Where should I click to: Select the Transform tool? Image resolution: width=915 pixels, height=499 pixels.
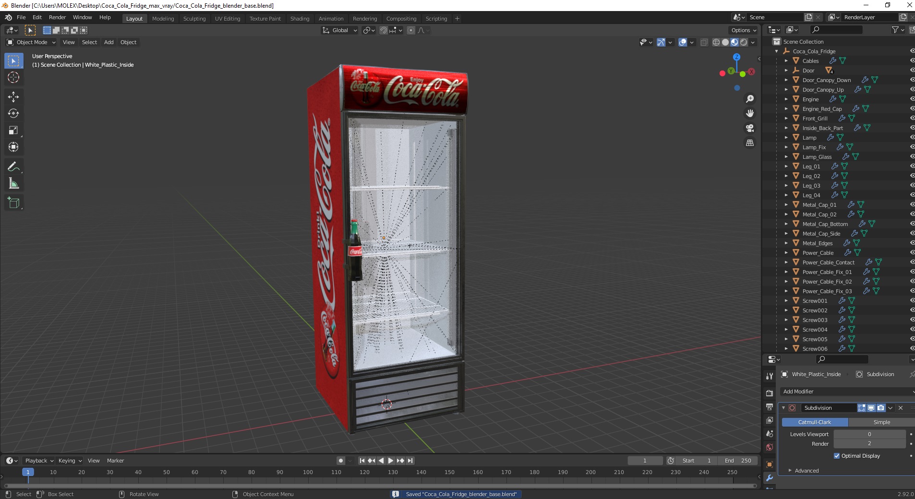13,147
